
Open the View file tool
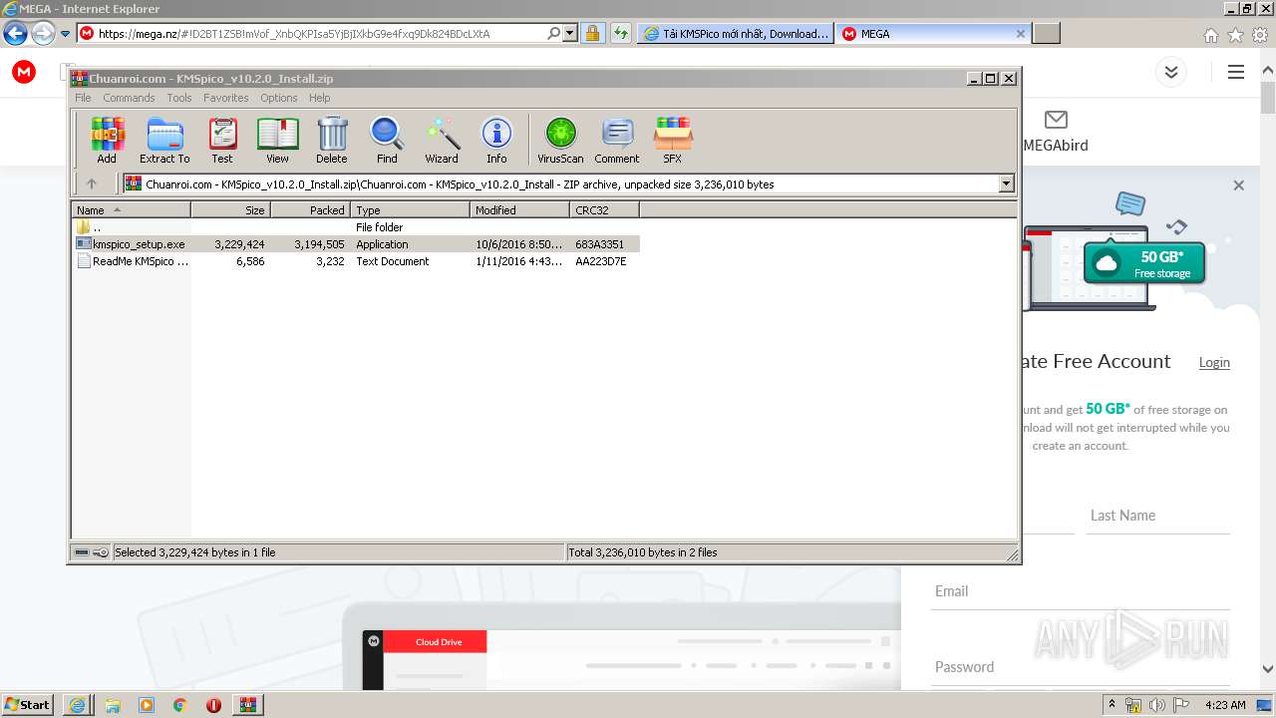click(x=277, y=140)
